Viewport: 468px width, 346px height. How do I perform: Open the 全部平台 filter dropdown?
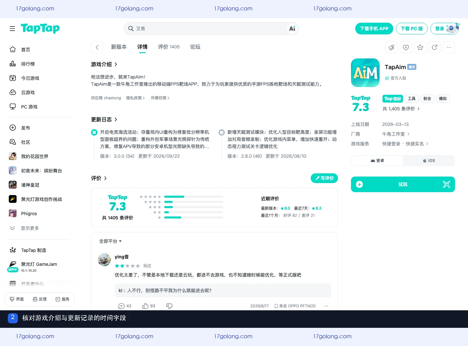click(x=110, y=241)
